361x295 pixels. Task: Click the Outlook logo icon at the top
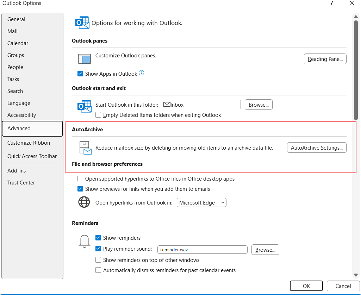coord(82,23)
